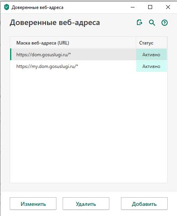Image resolution: width=177 pixels, height=216 pixels.
Task: Click the green selection marker on the first row
Action: pos(11,54)
